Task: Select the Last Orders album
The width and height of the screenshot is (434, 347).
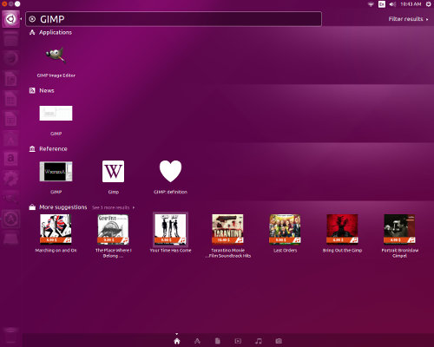Action: 285,229
